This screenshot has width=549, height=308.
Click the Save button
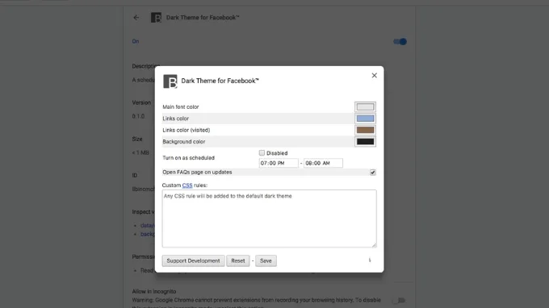coord(266,260)
